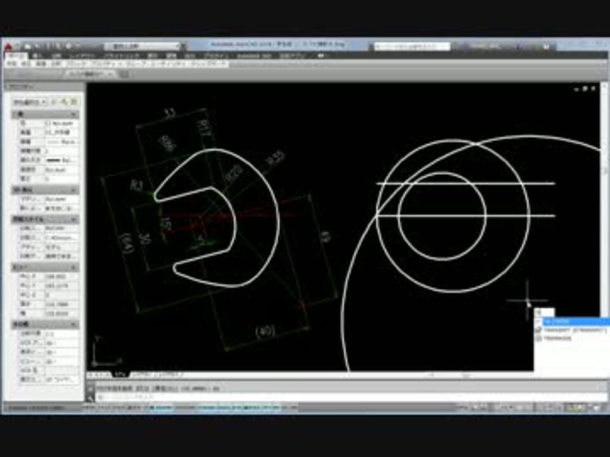Switch to the Autodesk 360 ribbon tab
This screenshot has height=457, width=610.
tap(254, 56)
